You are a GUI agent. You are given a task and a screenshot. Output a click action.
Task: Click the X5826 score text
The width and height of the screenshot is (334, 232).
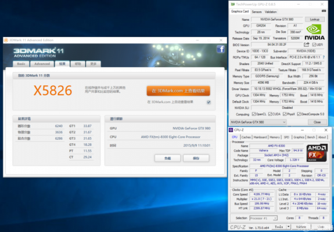53,90
